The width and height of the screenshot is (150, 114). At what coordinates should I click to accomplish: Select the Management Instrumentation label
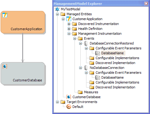[x=100, y=34]
